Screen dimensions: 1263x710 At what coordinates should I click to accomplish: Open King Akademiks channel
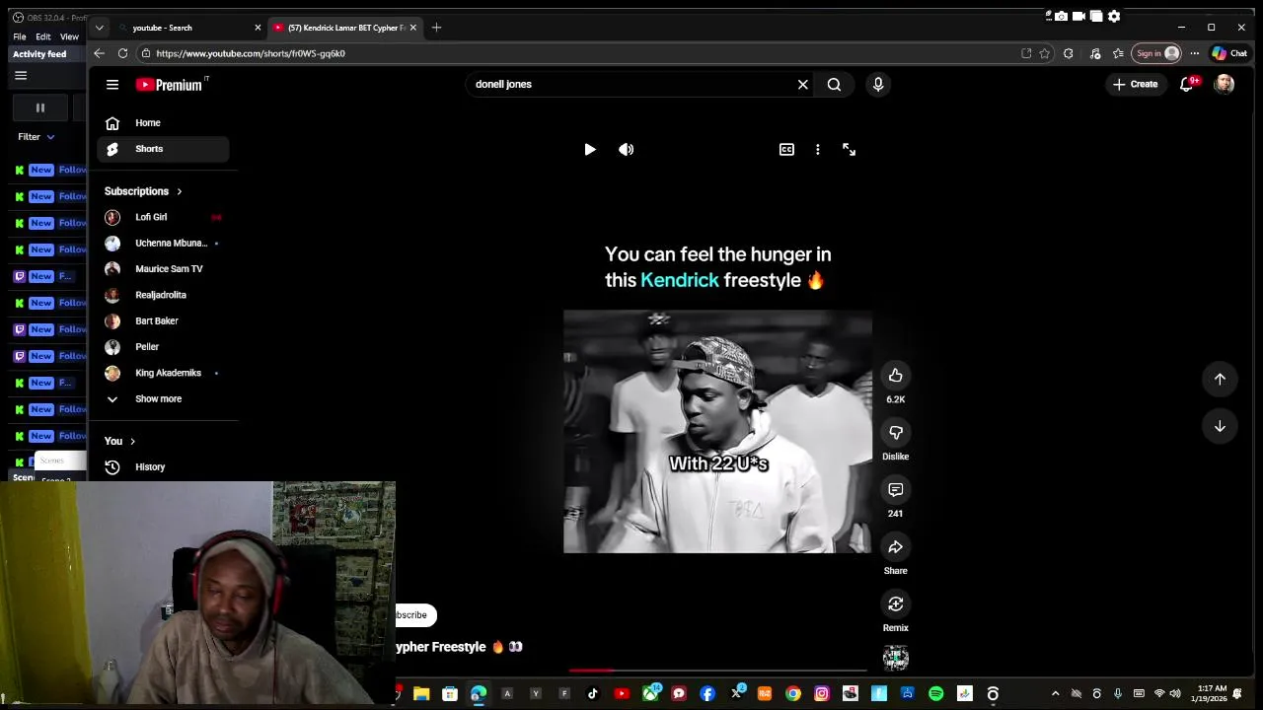coord(163,373)
